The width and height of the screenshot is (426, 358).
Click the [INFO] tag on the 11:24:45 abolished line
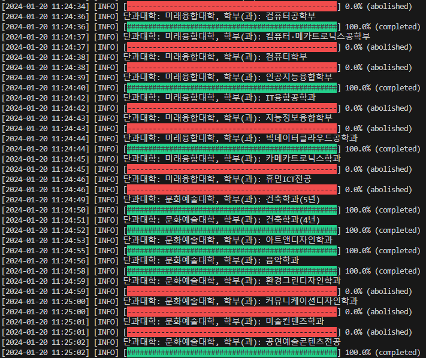click(x=106, y=169)
